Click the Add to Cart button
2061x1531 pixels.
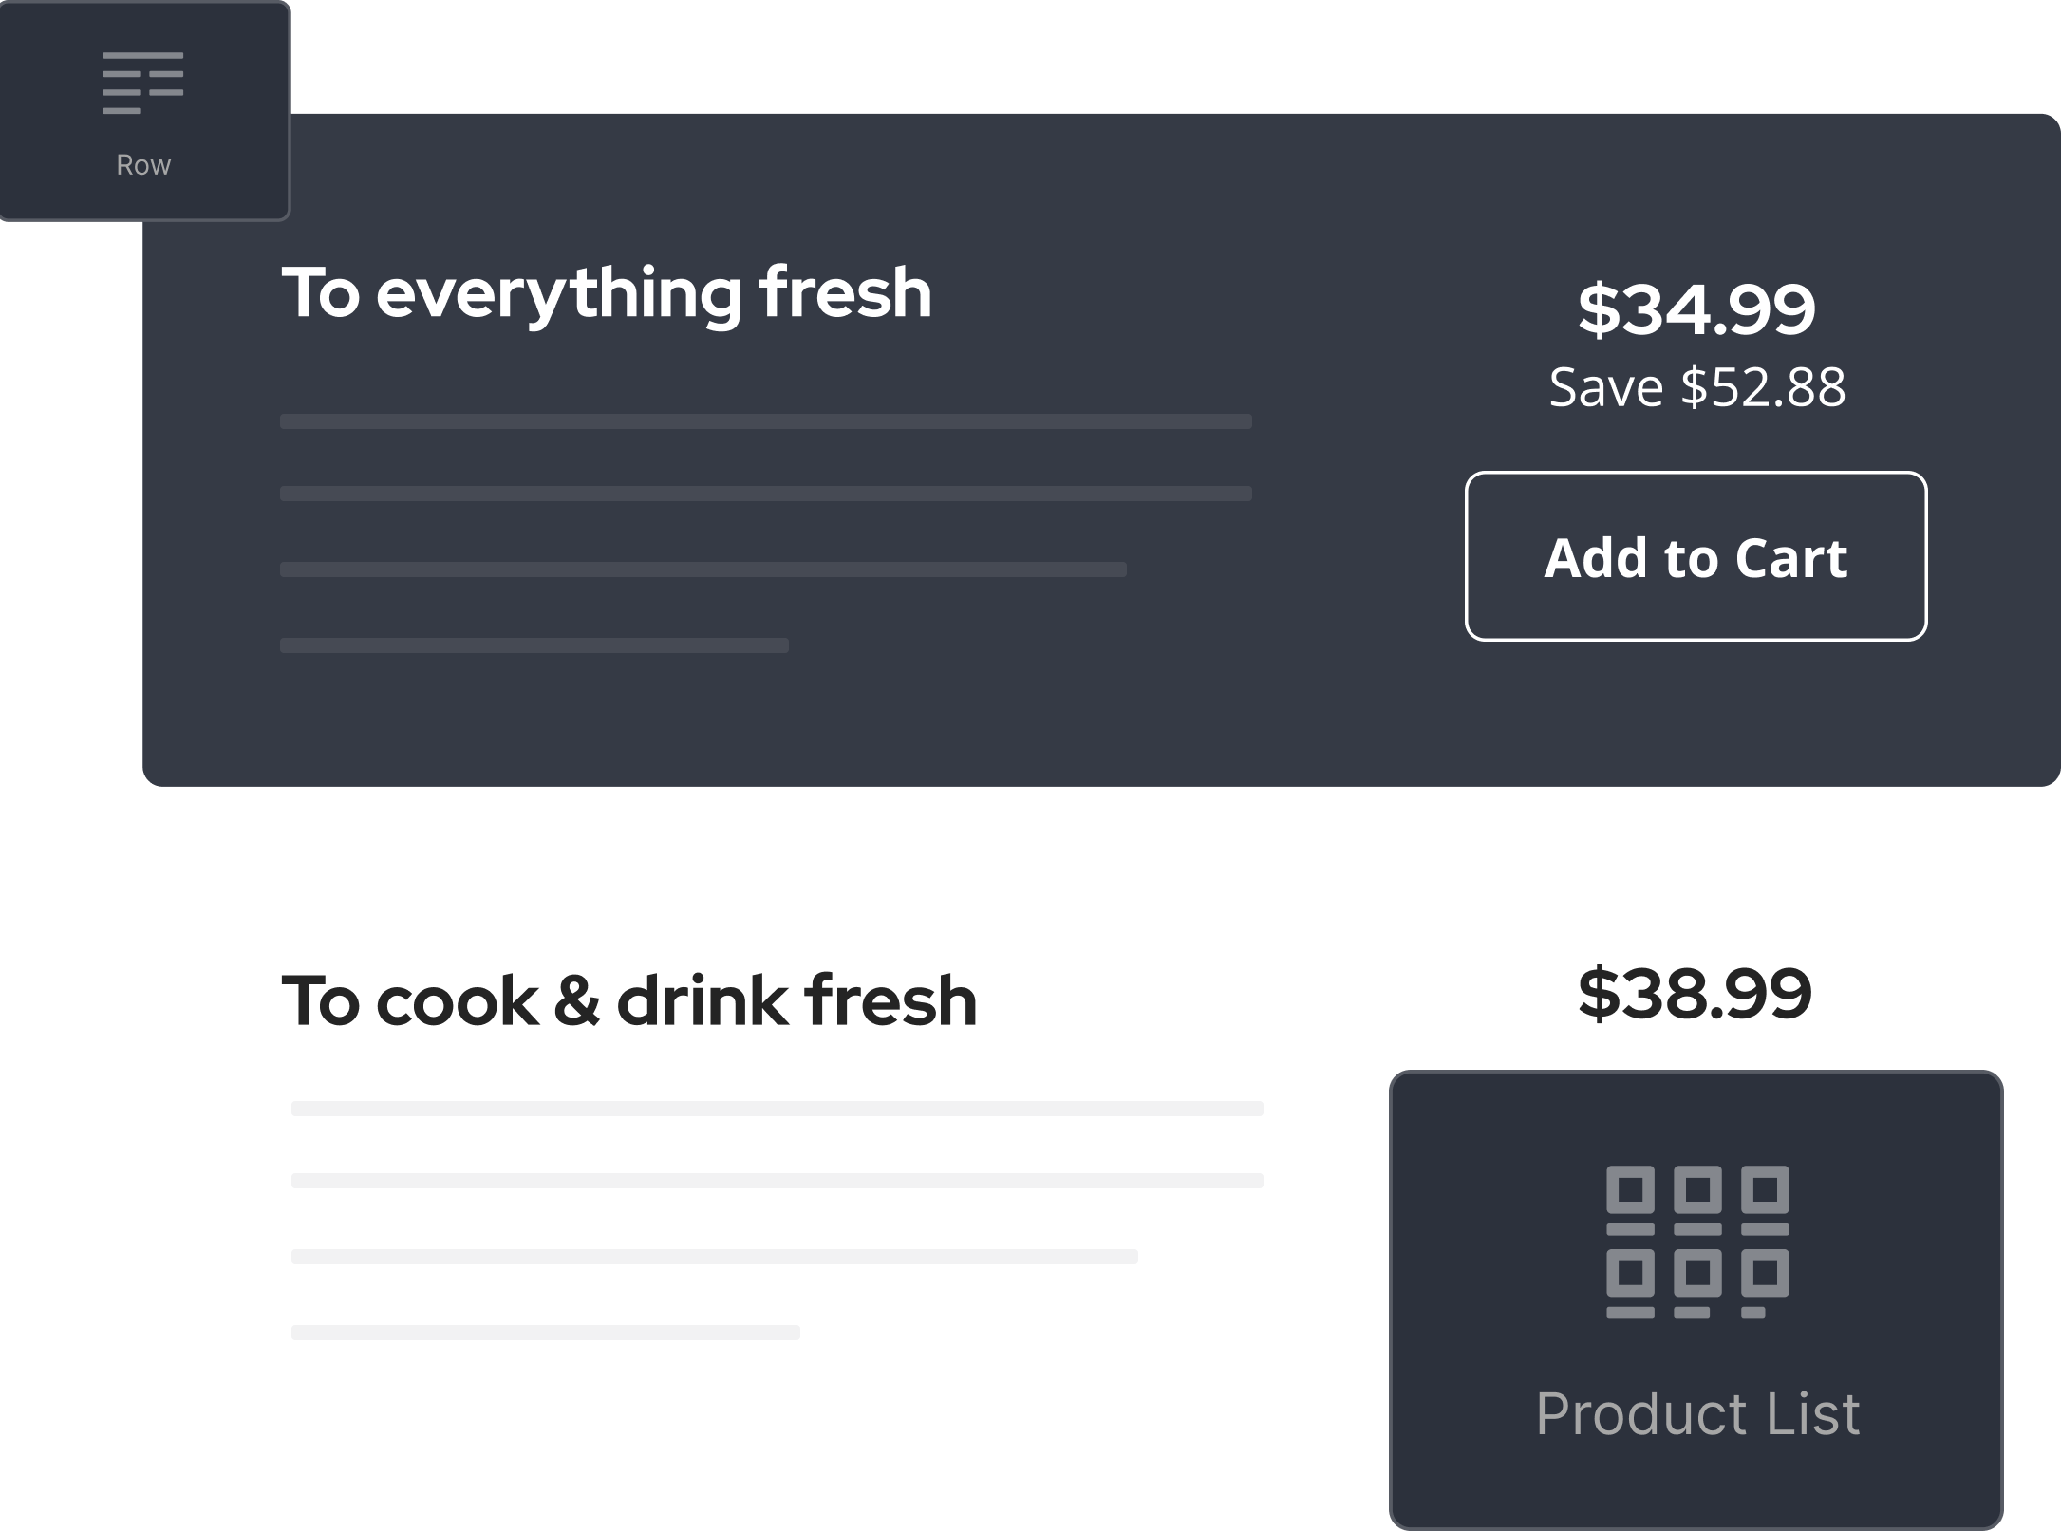(1696, 556)
